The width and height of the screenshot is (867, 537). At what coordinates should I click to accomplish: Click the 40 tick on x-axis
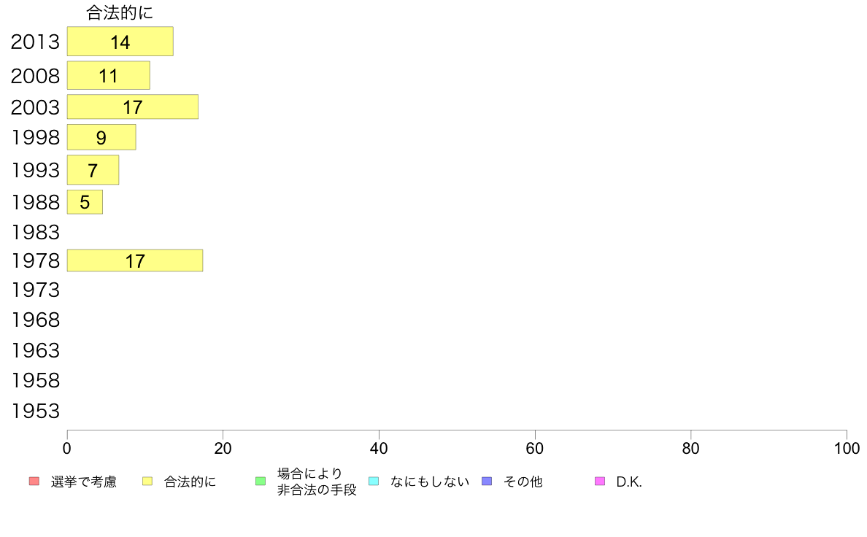[379, 448]
